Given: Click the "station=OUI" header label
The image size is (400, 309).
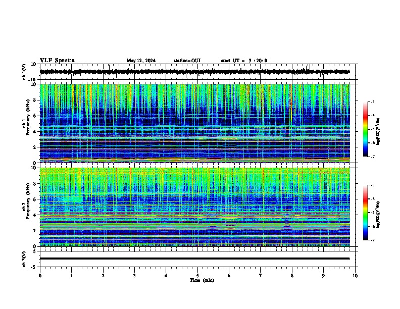Looking at the screenshot, I should pos(187,61).
